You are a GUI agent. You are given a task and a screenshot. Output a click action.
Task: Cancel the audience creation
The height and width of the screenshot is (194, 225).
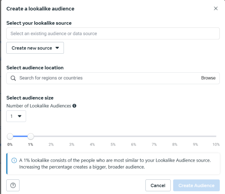pos(158,186)
